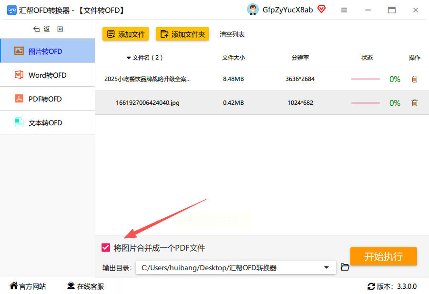Switch to 图片转OFD tab
429x294 pixels.
[x=48, y=51]
